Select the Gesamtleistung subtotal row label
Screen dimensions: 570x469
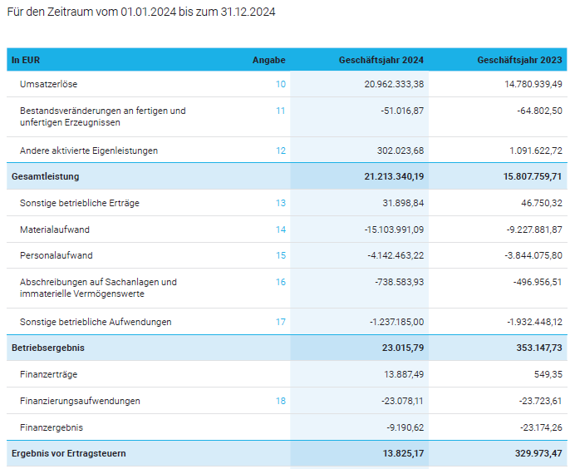coord(45,176)
